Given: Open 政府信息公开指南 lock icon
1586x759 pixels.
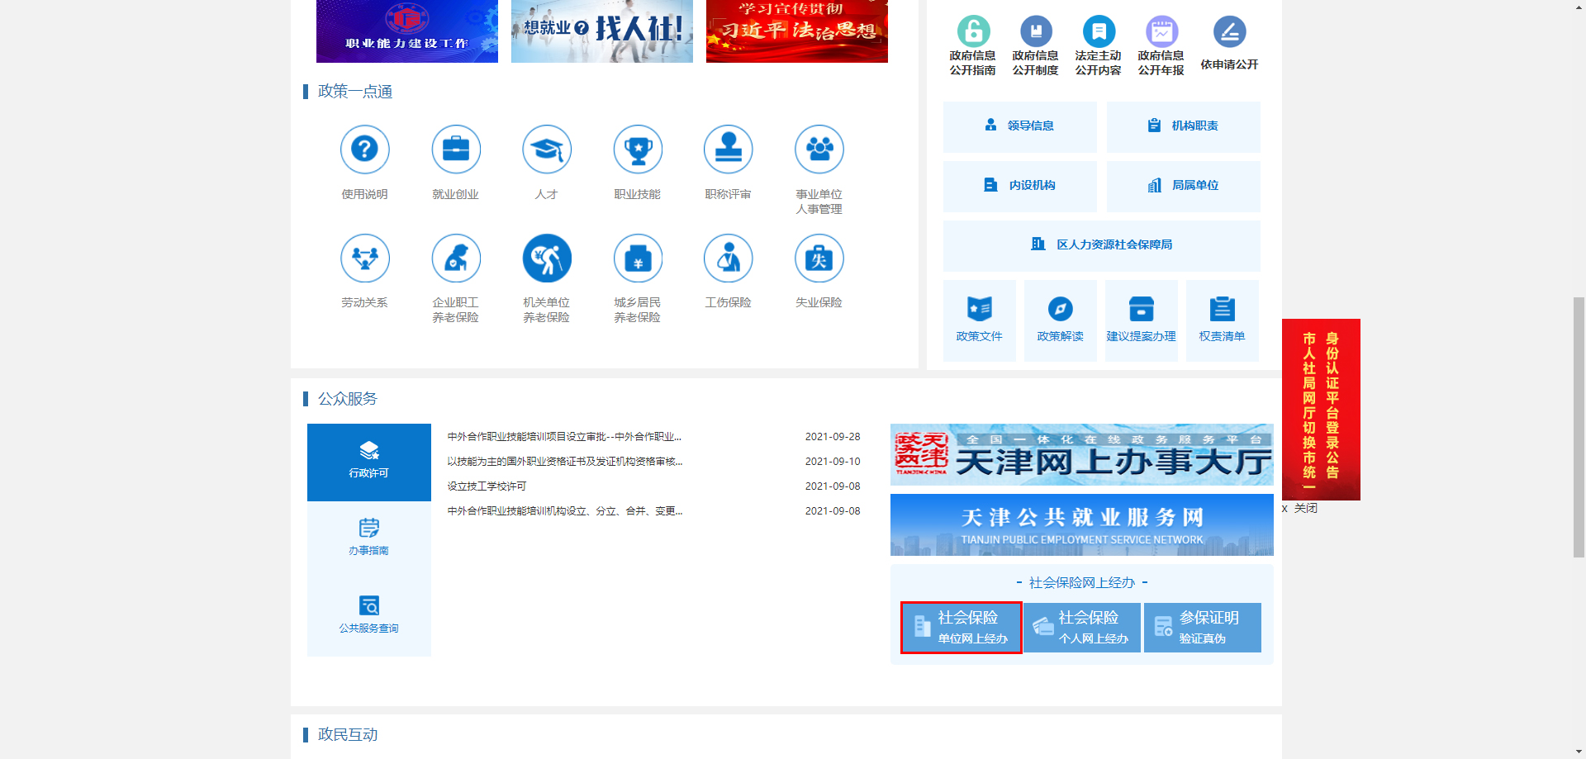Looking at the screenshot, I should click(x=973, y=31).
